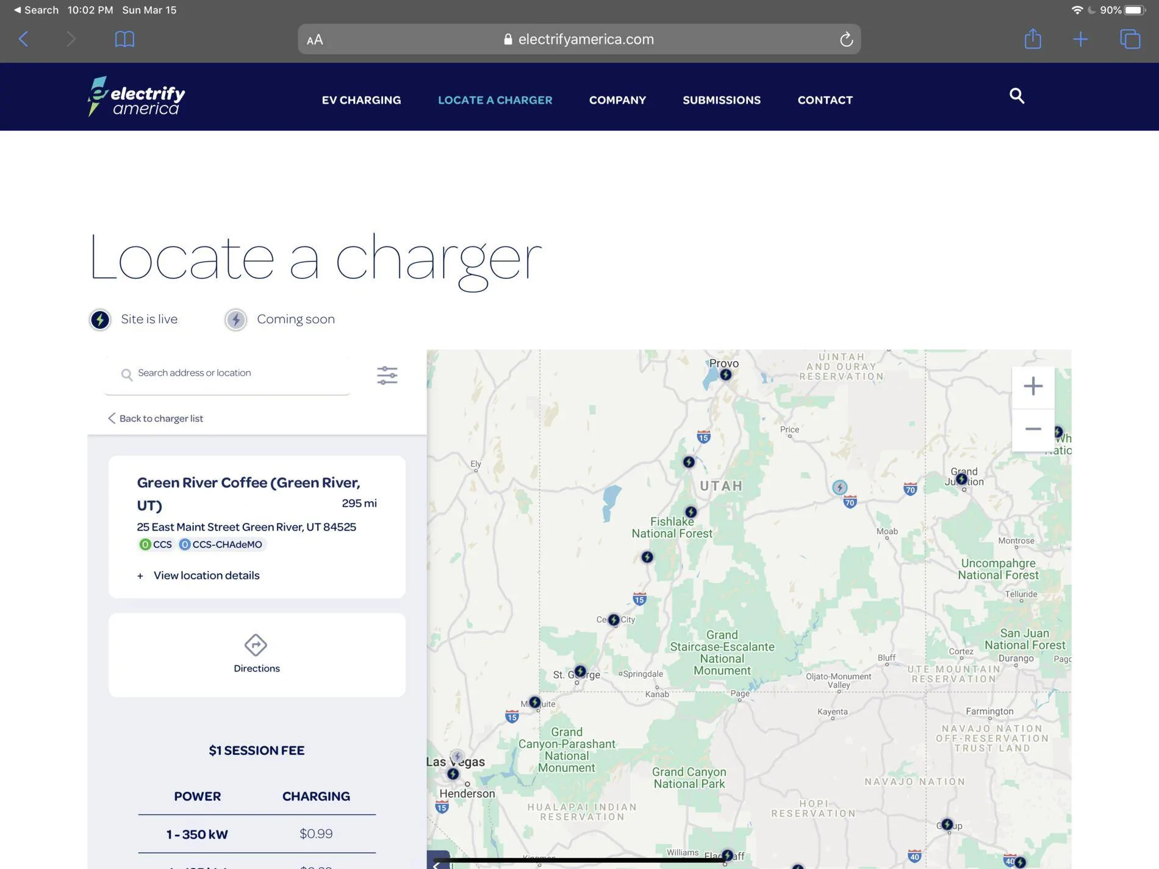
Task: Zoom out the map with minus
Action: pyautogui.click(x=1033, y=429)
